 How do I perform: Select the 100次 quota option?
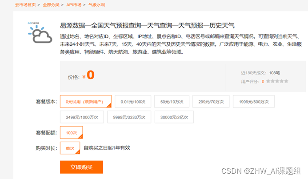pyautogui.click(x=72, y=132)
